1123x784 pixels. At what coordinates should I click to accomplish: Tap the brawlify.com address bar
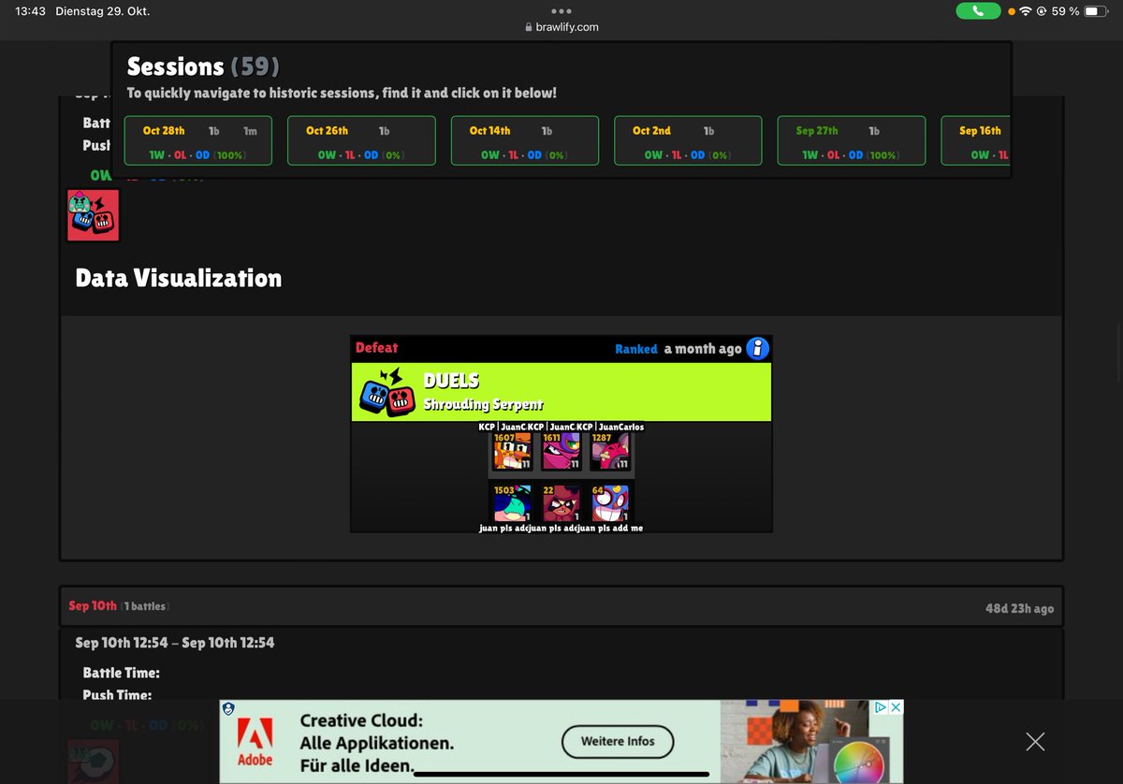tap(561, 27)
